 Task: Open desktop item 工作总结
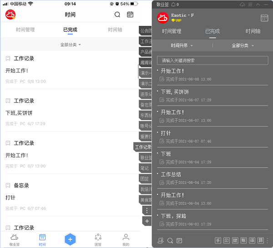pyautogui.click(x=212, y=178)
